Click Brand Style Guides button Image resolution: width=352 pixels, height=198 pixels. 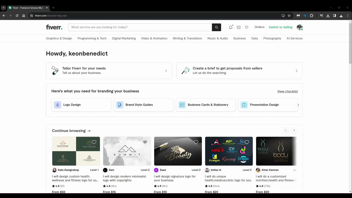pos(144,105)
